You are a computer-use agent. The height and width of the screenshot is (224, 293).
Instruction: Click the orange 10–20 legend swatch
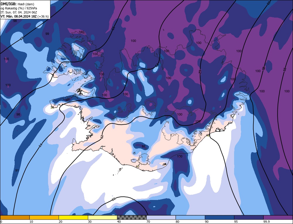44,217
